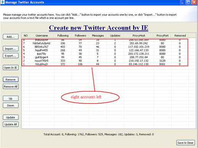Click the Manage Twitter Accounts title bar icon
The image size is (198, 148).
(2, 2)
